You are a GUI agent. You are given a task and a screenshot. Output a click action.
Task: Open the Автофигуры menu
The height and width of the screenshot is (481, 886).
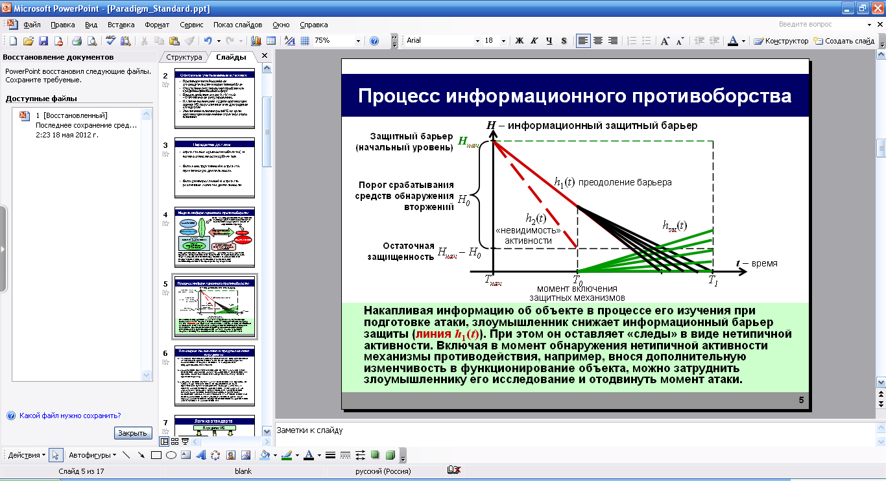pos(92,454)
